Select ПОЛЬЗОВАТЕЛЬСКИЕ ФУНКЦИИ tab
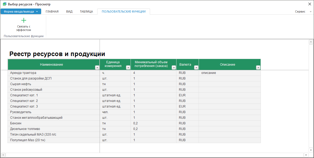Image resolution: width=314 pixels, height=158 pixels. [x=124, y=11]
